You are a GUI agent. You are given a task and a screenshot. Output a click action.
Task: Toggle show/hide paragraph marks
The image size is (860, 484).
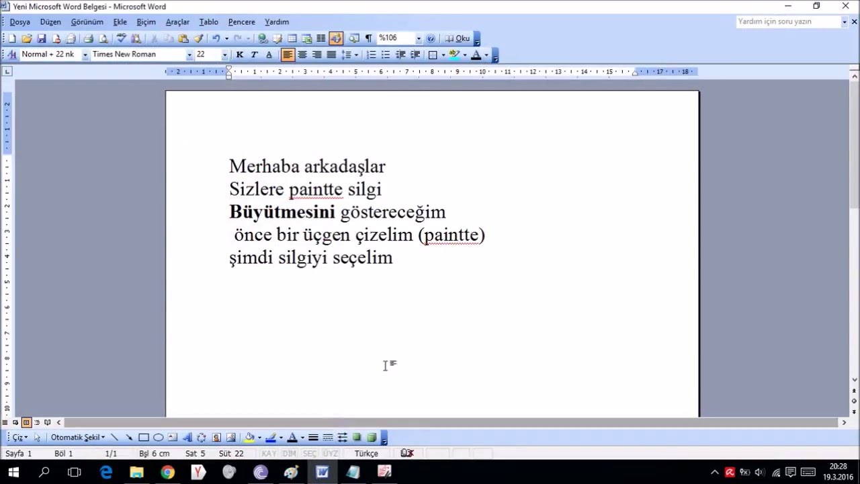tap(368, 38)
